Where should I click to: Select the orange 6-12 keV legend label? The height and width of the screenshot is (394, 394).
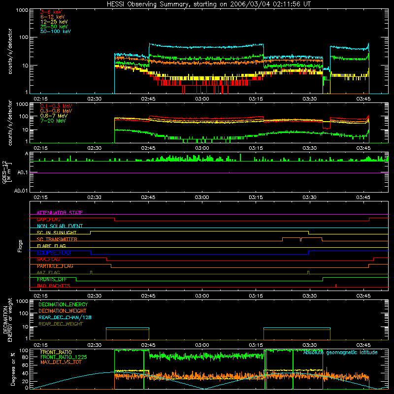tap(53, 17)
